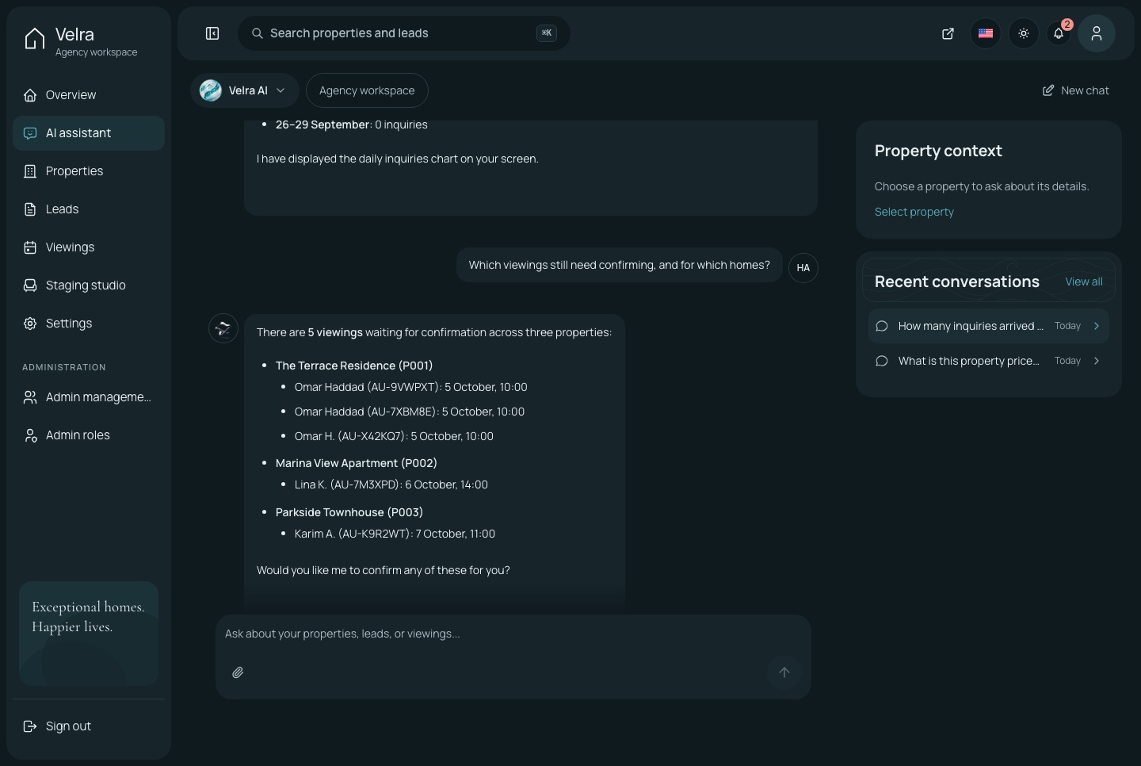Open Settings from sidebar
The width and height of the screenshot is (1141, 766).
[89, 324]
